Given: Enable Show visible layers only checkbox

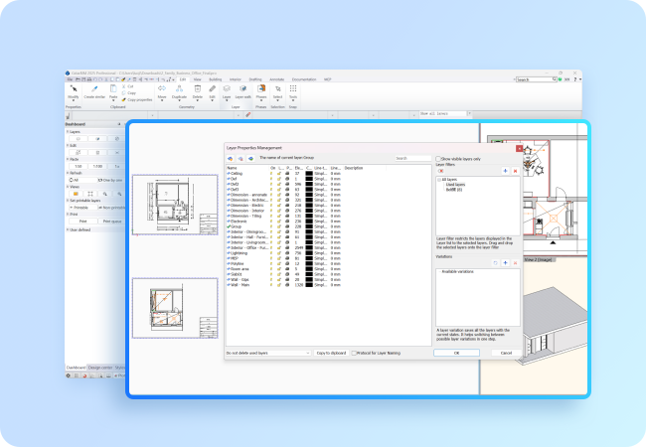Looking at the screenshot, I should [439, 158].
